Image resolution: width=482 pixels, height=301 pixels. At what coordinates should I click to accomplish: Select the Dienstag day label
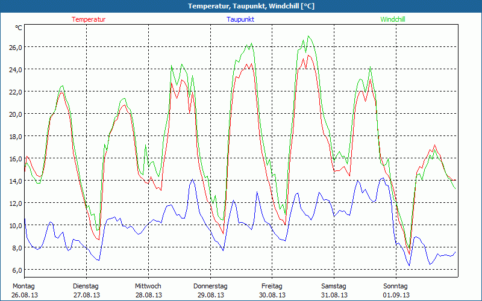86,286
